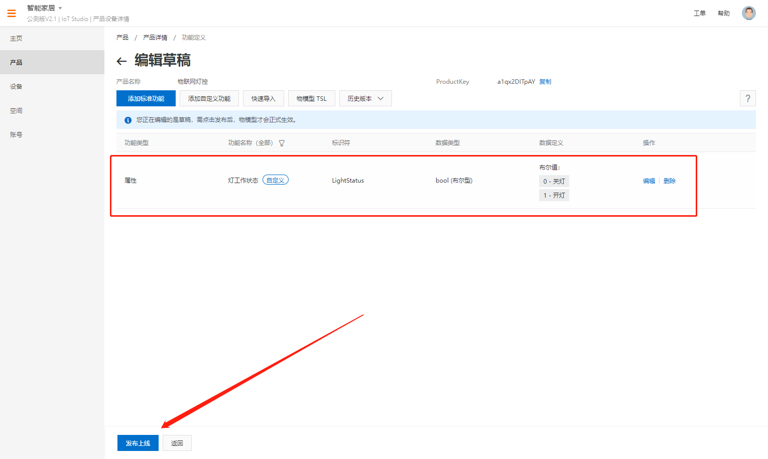Screen dimensions: 768x459
Task: Open 帮助 in top bar
Action: [723, 13]
